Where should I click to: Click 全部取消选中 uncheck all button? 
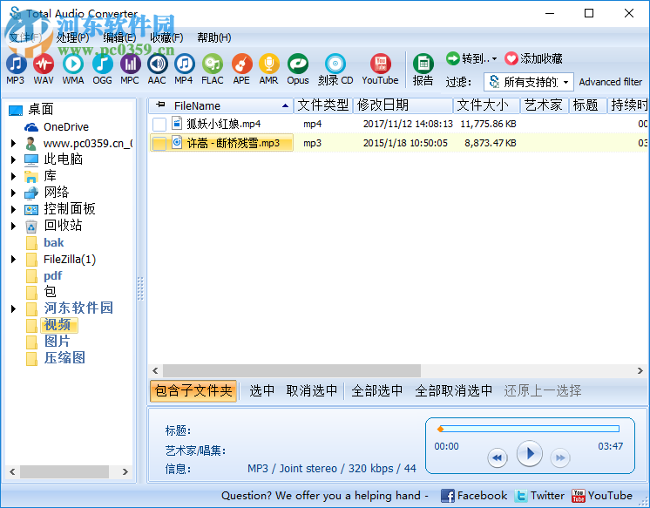coord(453,390)
